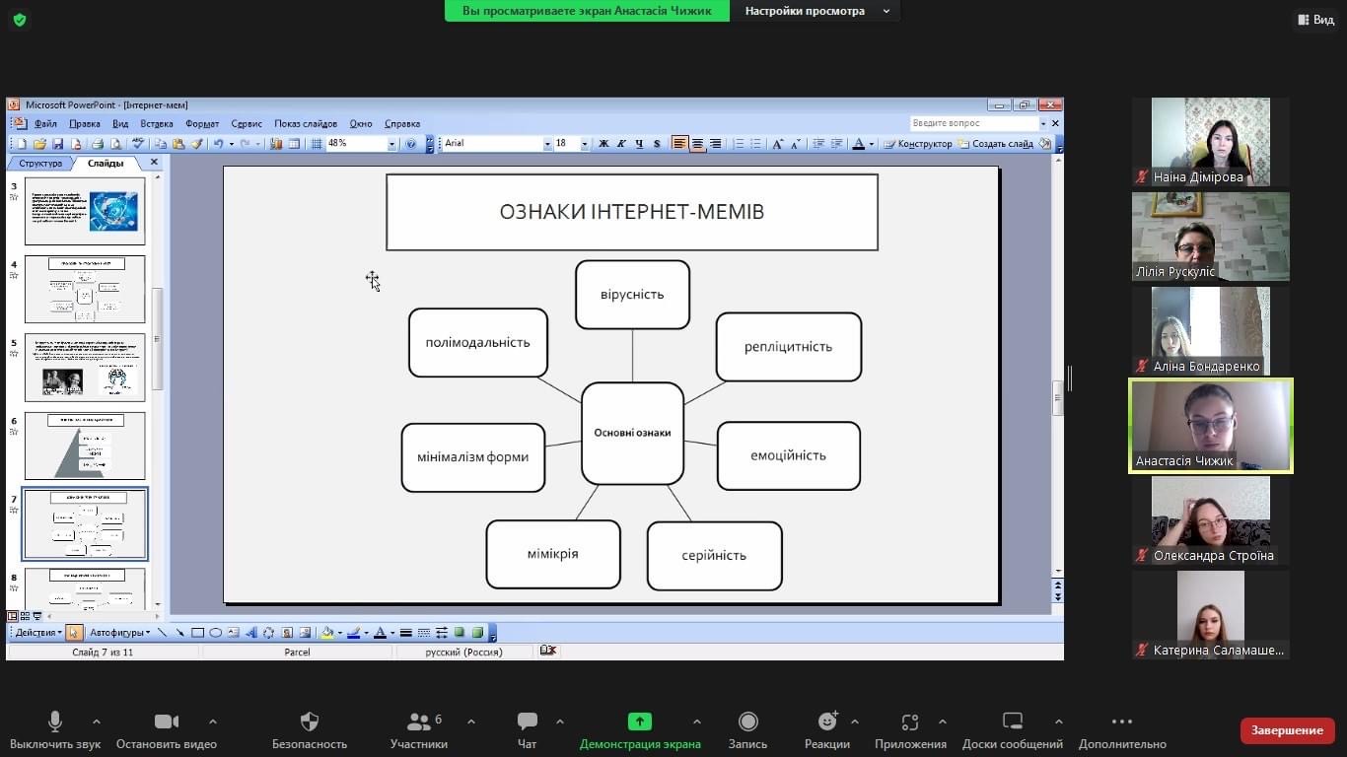Image resolution: width=1347 pixels, height=757 pixels.
Task: Stop video using the camera button
Action: (x=166, y=723)
